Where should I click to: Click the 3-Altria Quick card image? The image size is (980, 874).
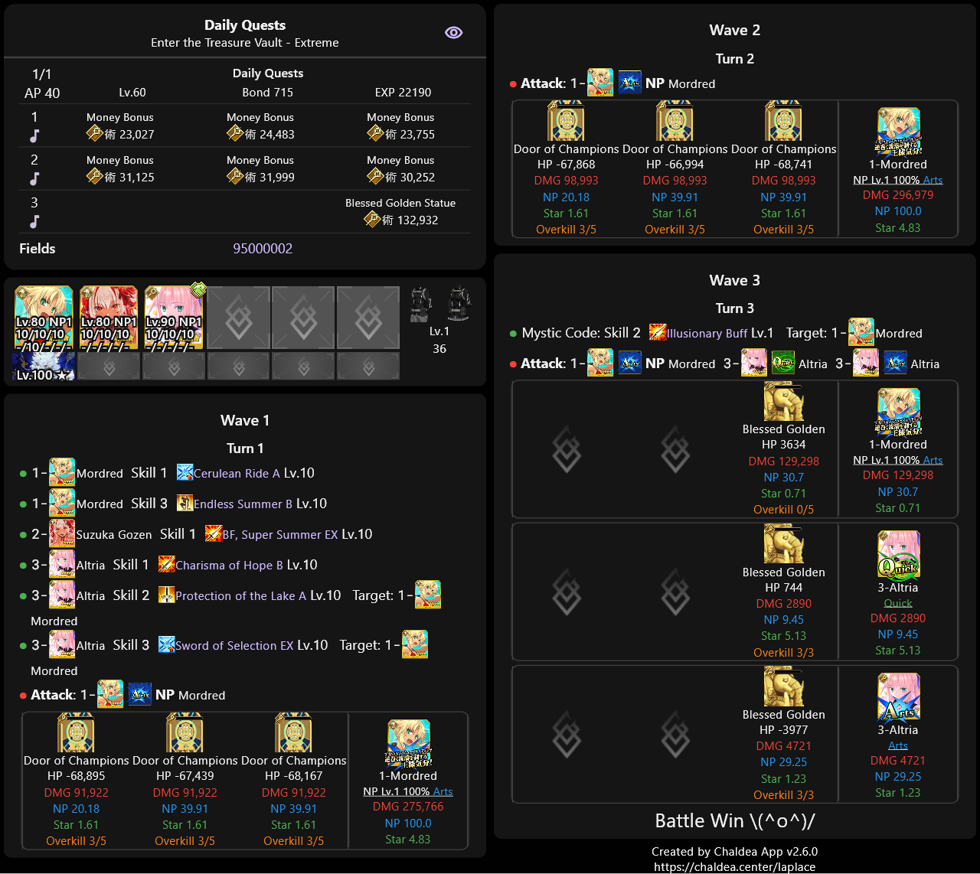click(898, 555)
